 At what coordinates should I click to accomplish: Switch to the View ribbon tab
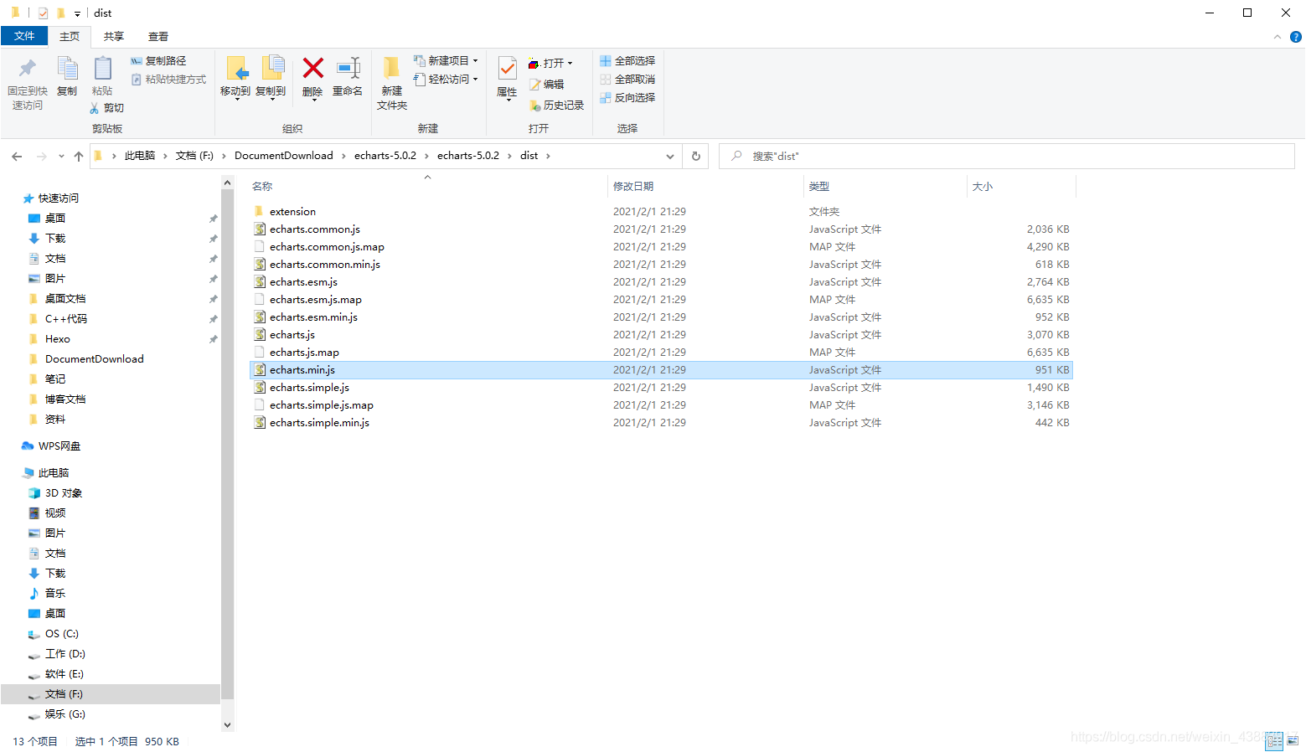coord(158,37)
